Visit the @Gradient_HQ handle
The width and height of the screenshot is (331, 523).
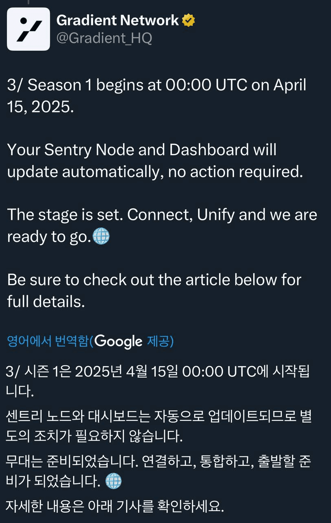tap(104, 38)
